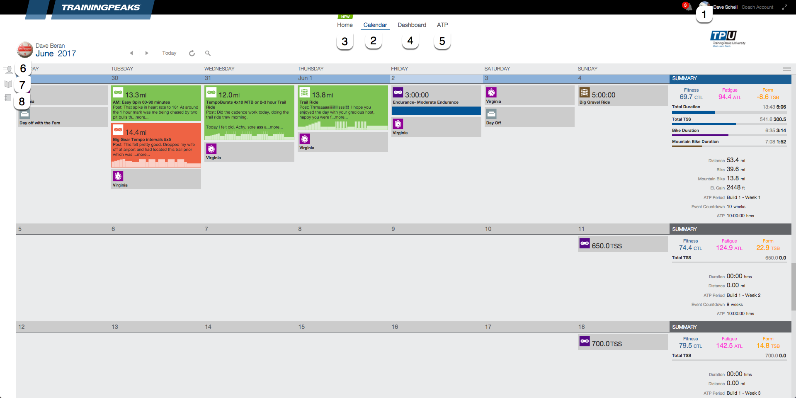
Task: Expand more text on Big Gear Tempo workout
Action: (x=143, y=155)
